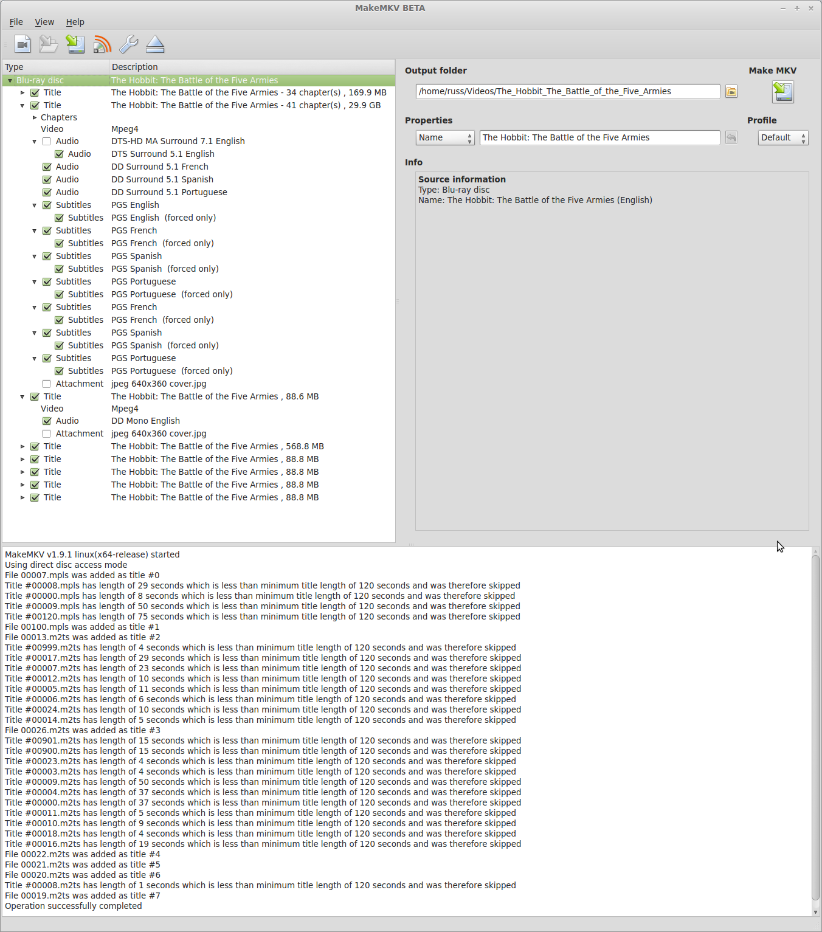822x932 pixels.
Task: Select 'Operation successfully completed' log line
Action: coord(74,906)
